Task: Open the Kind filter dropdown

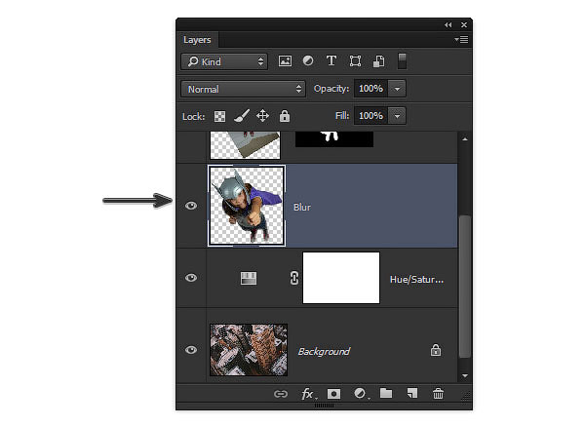Action: [x=224, y=61]
